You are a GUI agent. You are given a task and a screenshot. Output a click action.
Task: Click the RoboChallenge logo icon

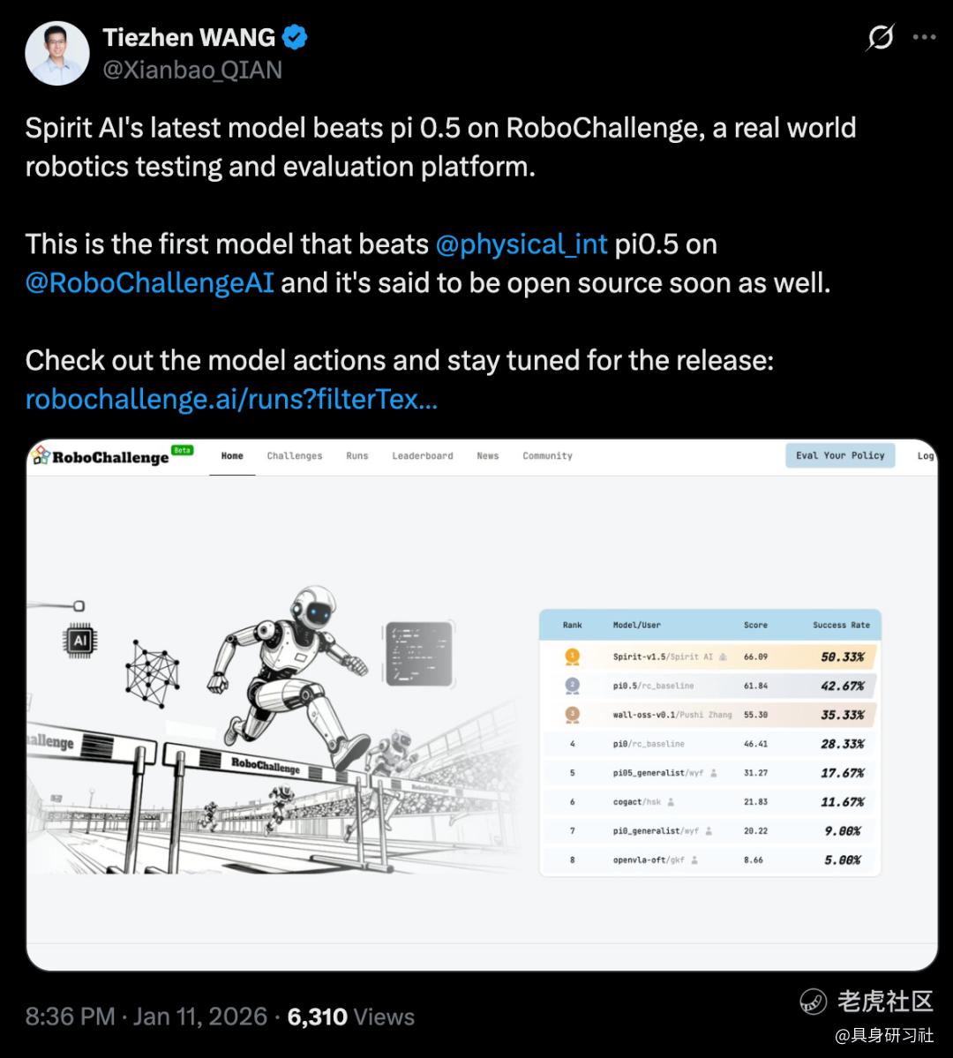tap(41, 454)
